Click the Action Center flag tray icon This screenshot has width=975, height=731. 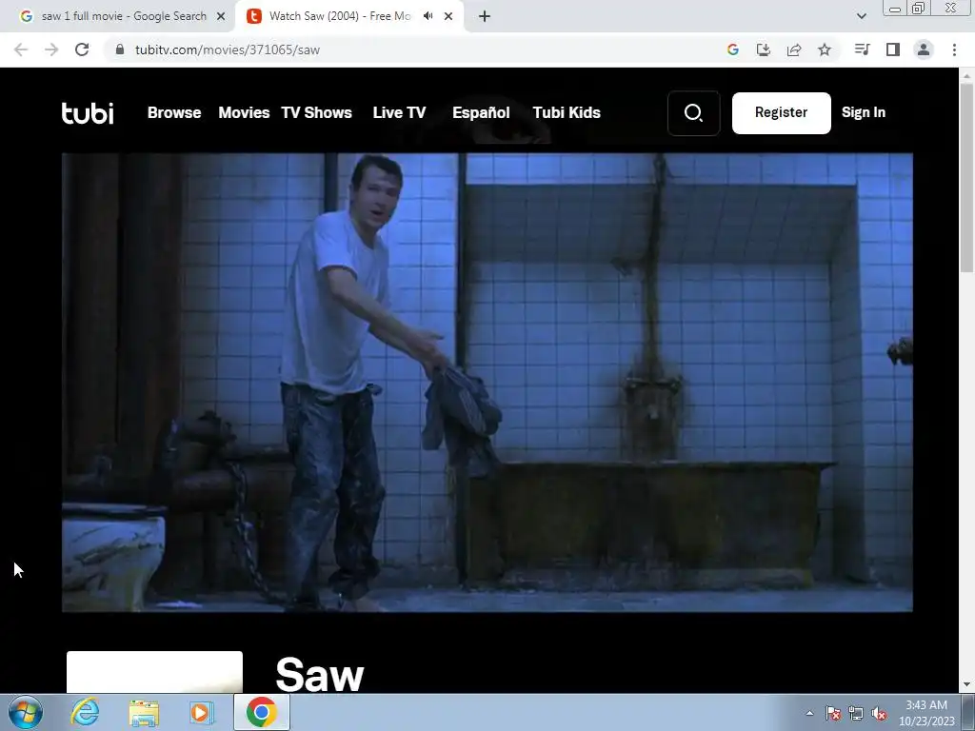[833, 713]
